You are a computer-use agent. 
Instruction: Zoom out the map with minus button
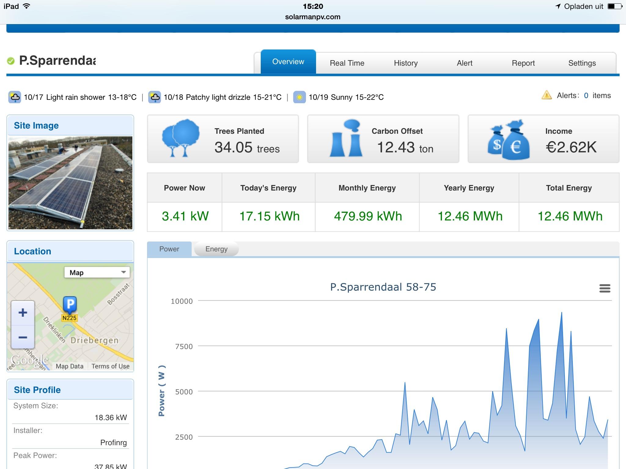click(23, 337)
